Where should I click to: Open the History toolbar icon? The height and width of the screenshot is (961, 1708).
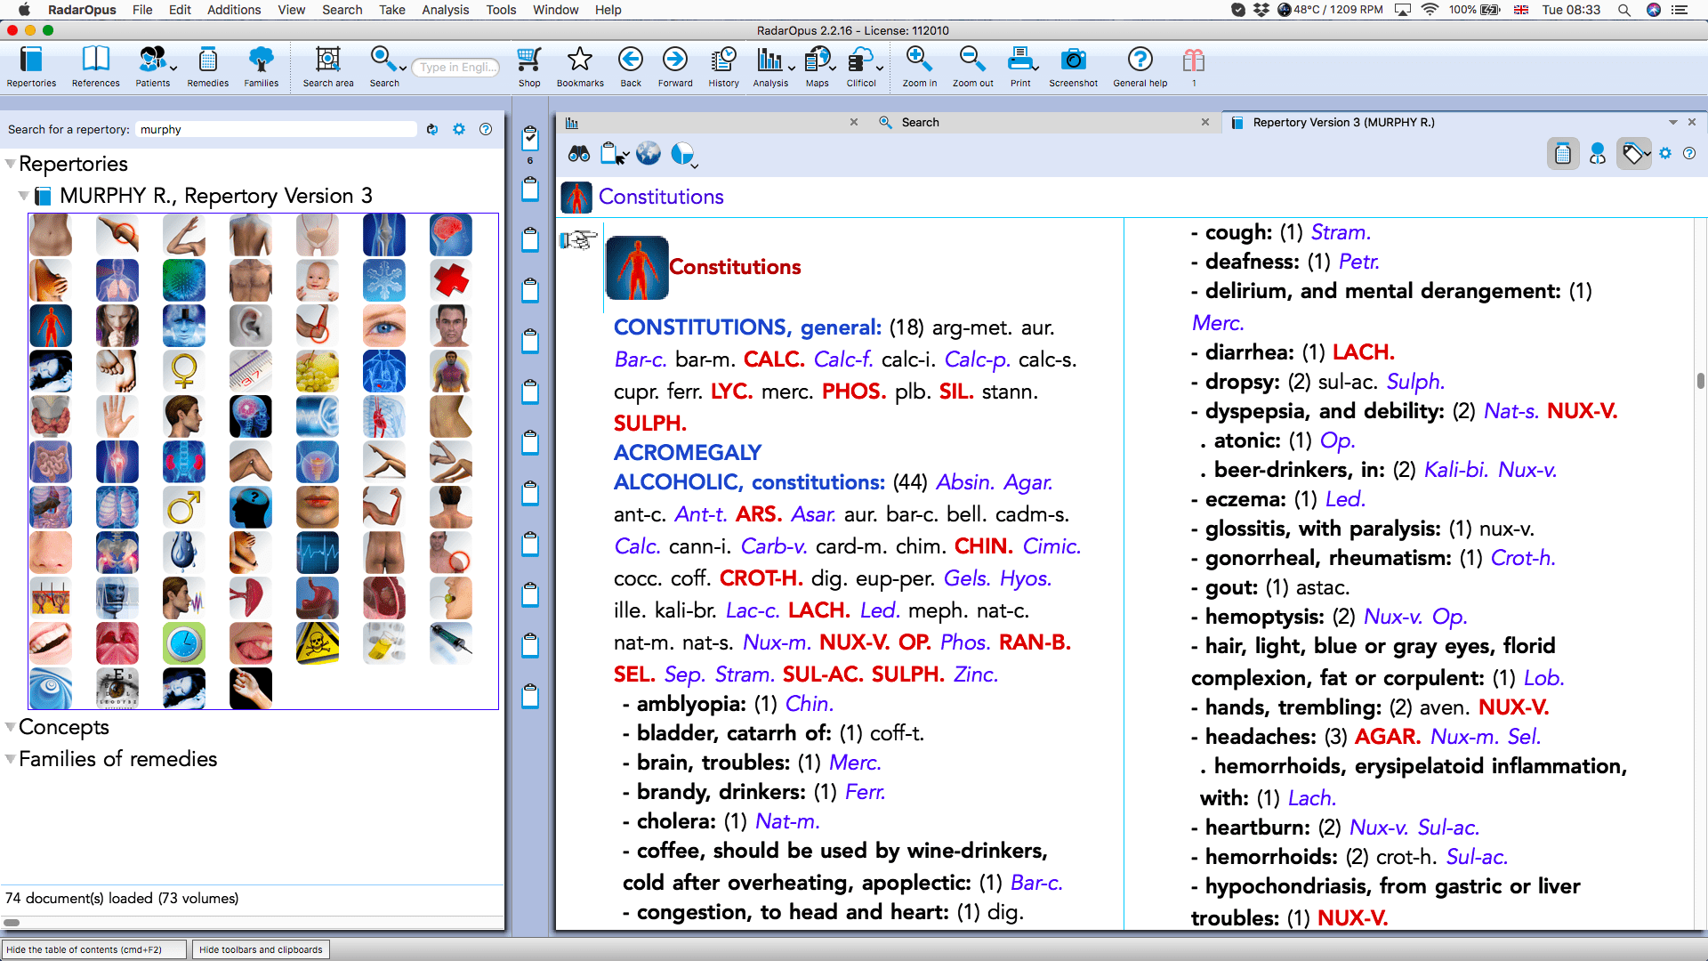(x=723, y=67)
